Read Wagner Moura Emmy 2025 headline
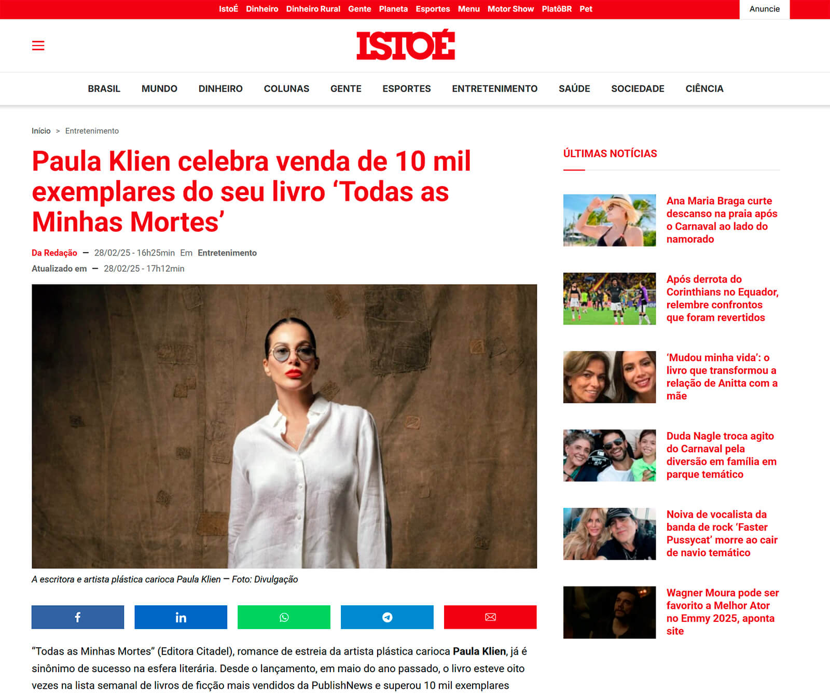The width and height of the screenshot is (830, 695). (x=723, y=612)
